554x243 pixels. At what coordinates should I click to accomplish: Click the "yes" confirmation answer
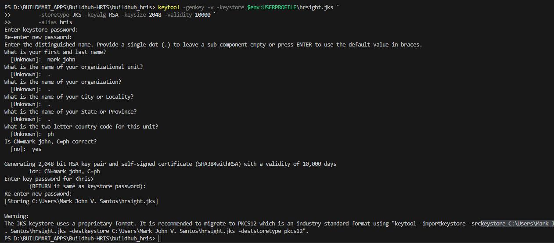pyautogui.click(x=36, y=149)
